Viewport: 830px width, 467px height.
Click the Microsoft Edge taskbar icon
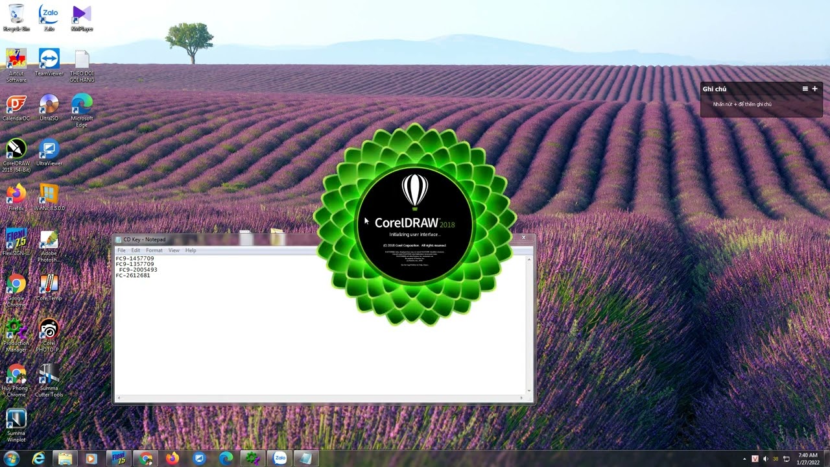226,459
